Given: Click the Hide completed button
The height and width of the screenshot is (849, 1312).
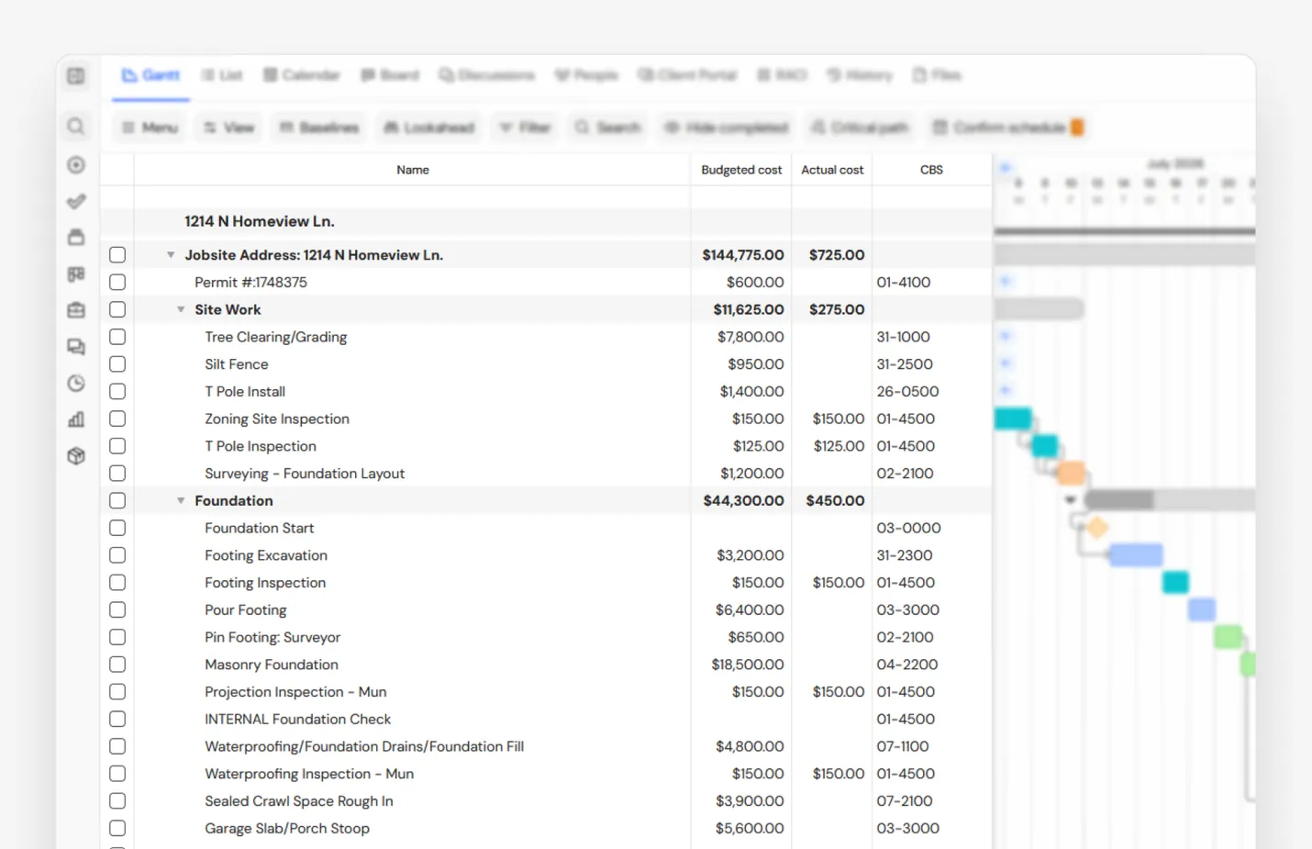Looking at the screenshot, I should tap(727, 128).
